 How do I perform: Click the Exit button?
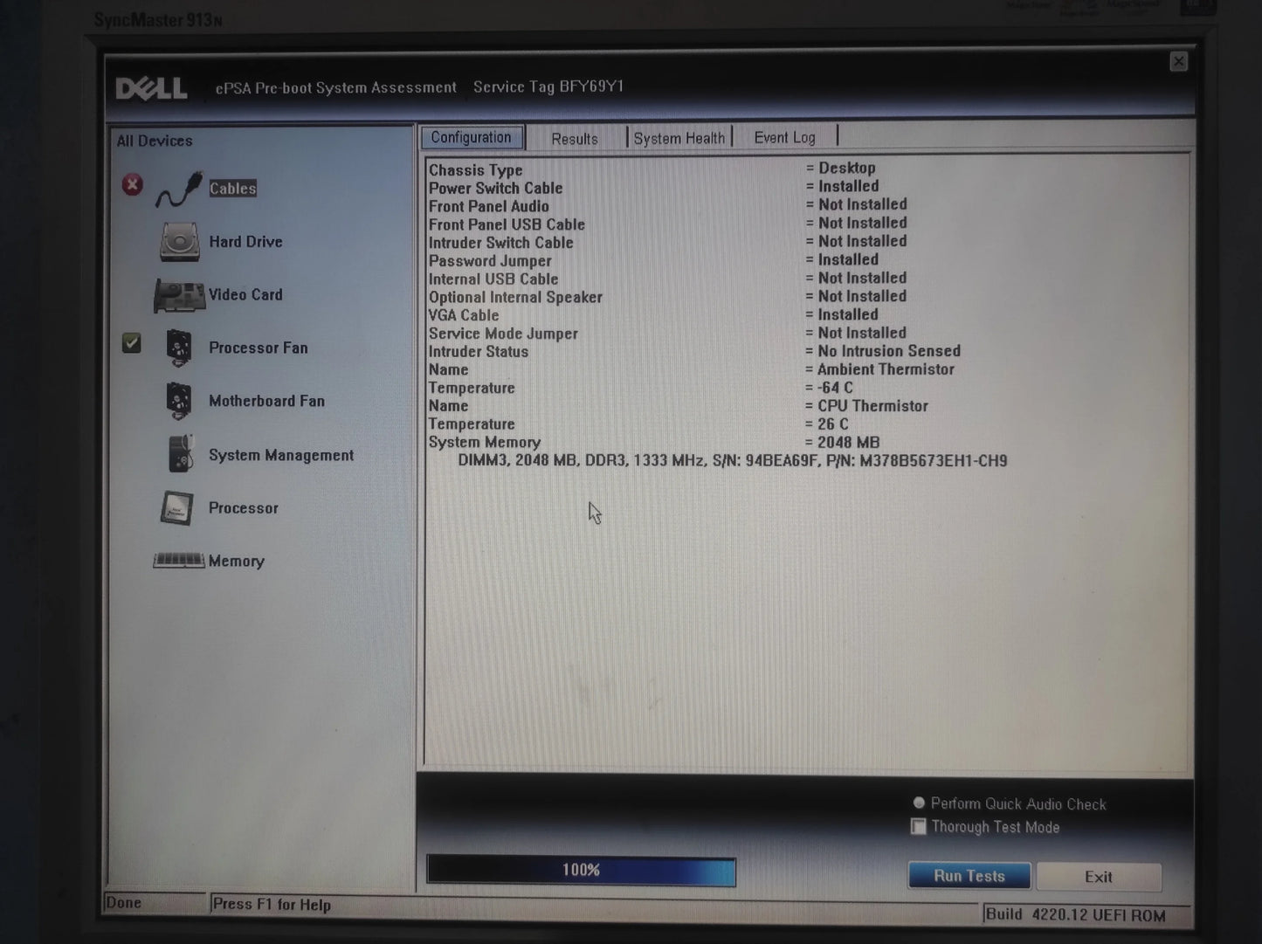1099,877
